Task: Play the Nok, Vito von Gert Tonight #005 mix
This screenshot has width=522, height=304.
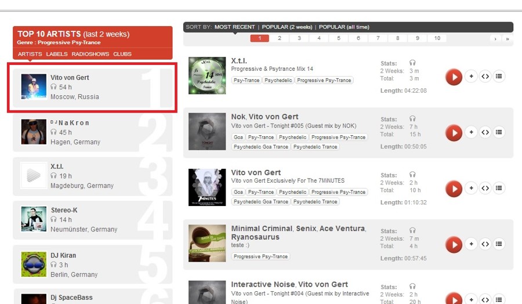Action: [x=454, y=133]
